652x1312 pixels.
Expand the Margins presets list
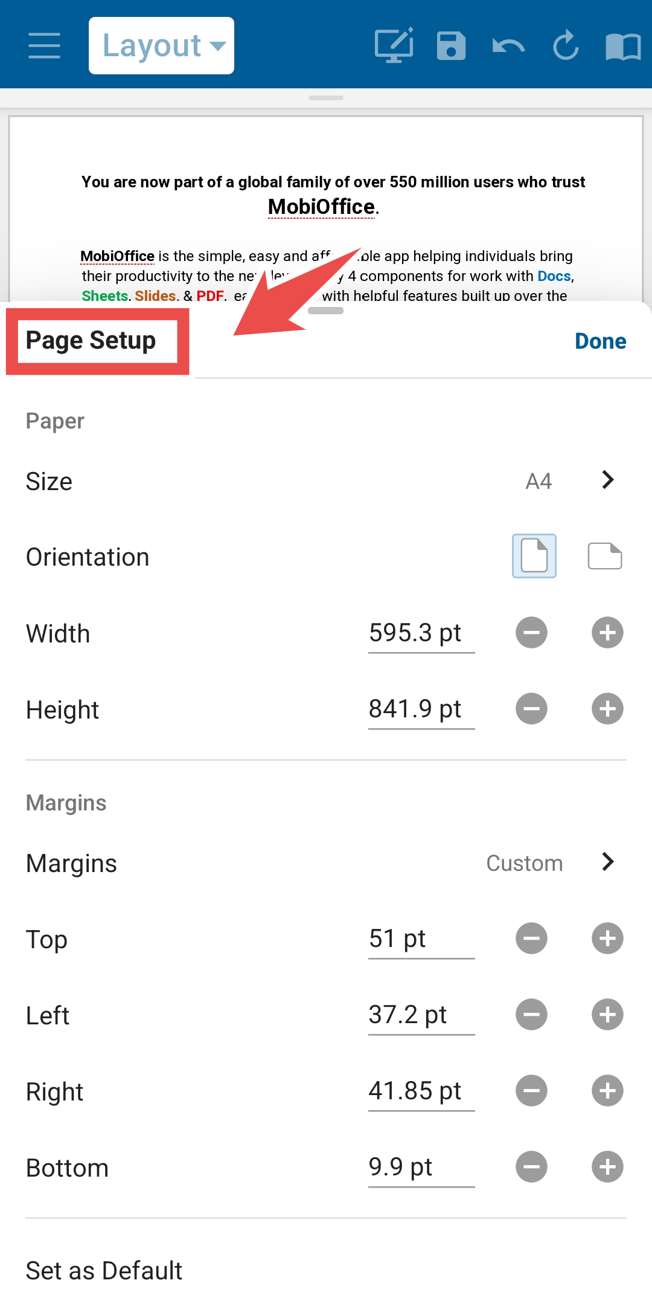coord(326,863)
